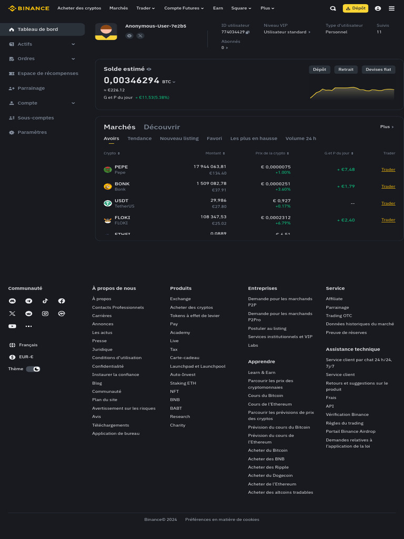Open the Plus dropdown in top navigation

click(267, 8)
